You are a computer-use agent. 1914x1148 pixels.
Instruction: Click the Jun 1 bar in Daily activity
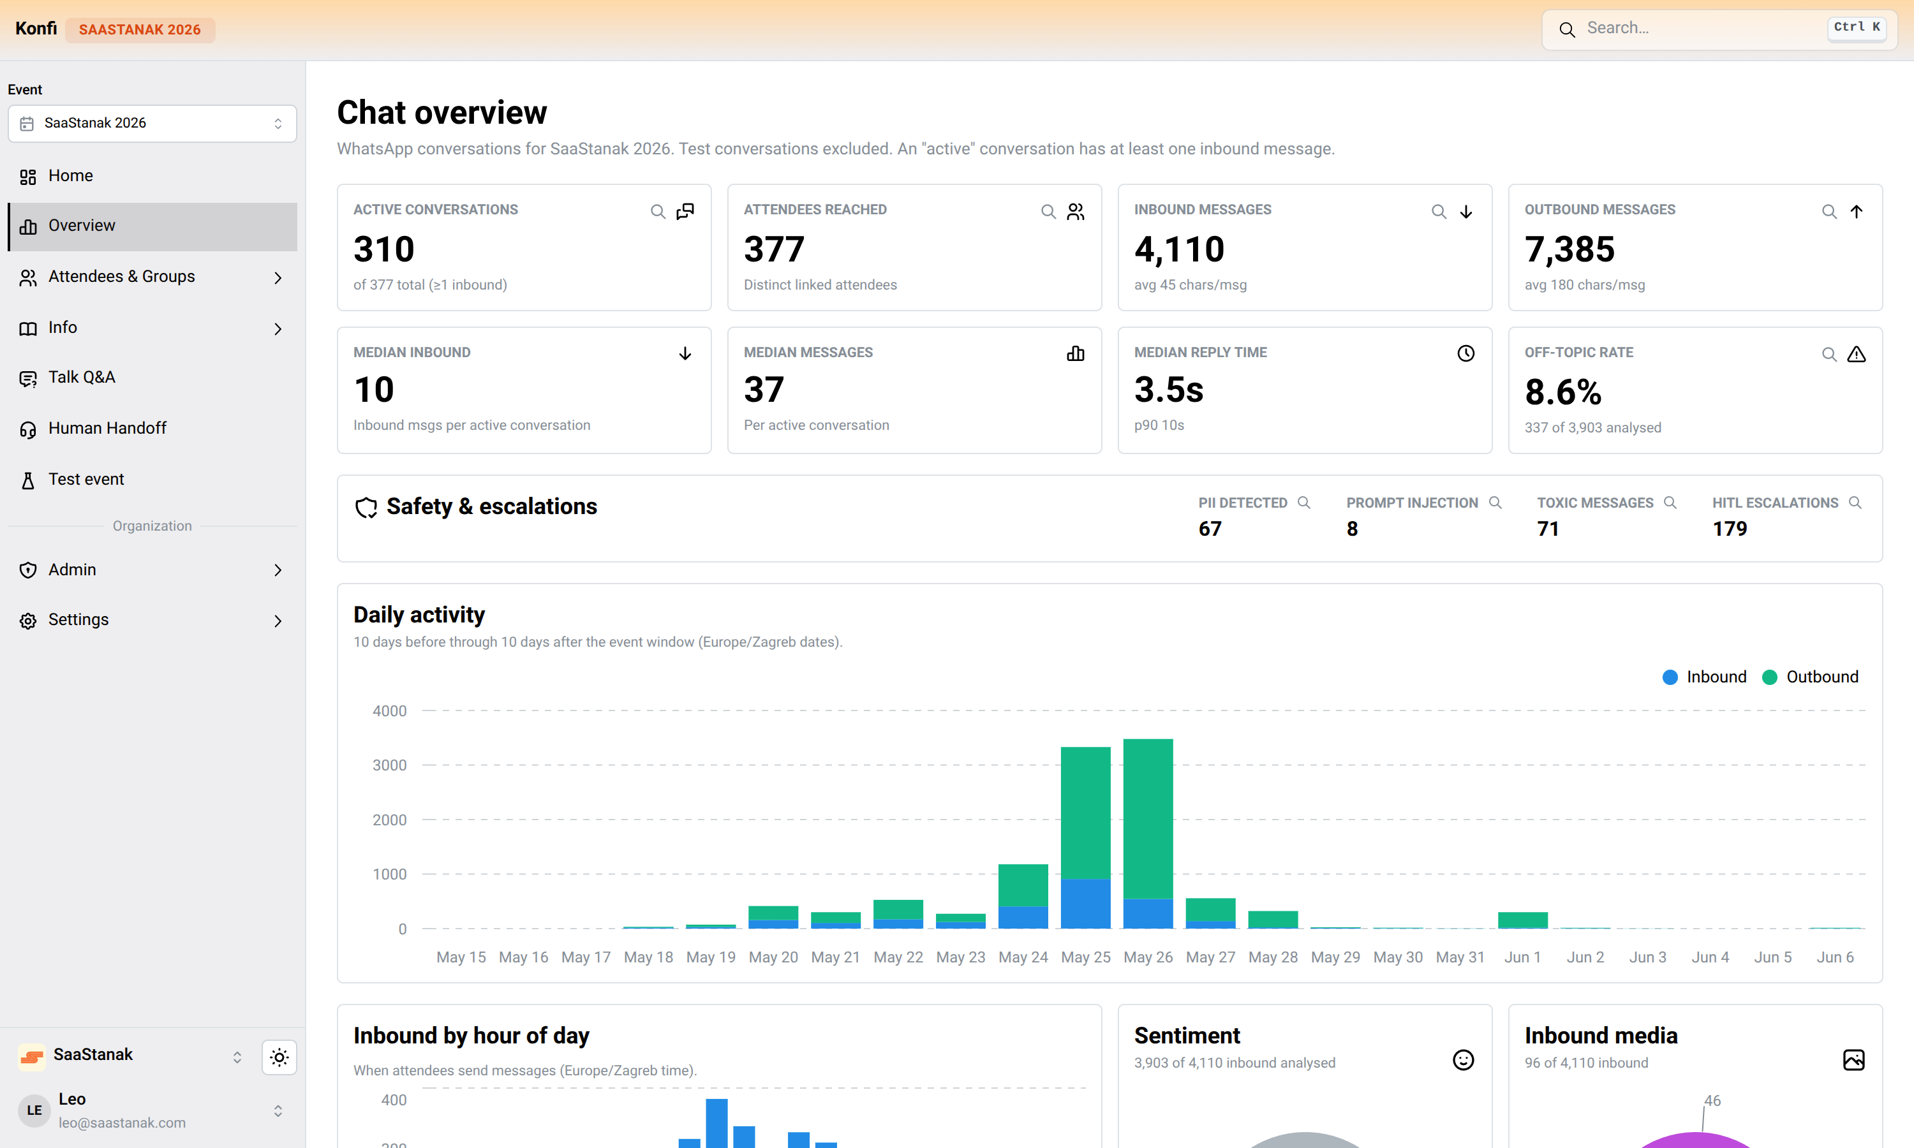pyautogui.click(x=1522, y=920)
